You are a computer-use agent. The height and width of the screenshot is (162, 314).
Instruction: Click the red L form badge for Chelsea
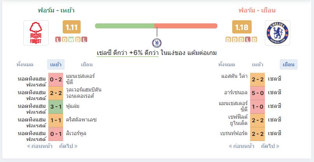pos(248,40)
